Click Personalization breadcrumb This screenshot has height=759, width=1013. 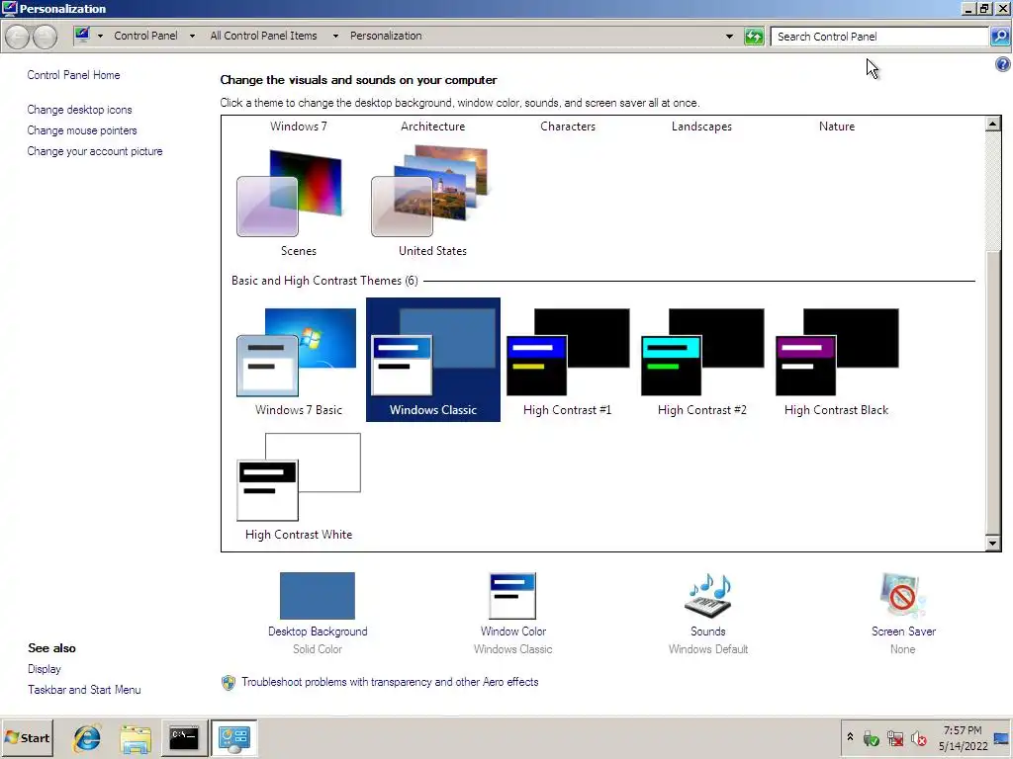pos(386,36)
